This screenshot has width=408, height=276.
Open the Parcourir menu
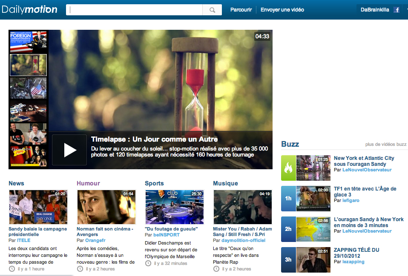241,10
